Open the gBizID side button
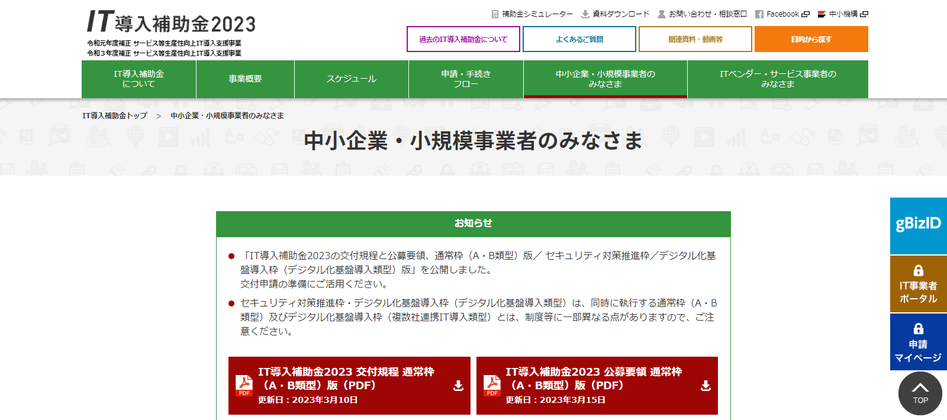This screenshot has height=420, width=947. (x=919, y=226)
